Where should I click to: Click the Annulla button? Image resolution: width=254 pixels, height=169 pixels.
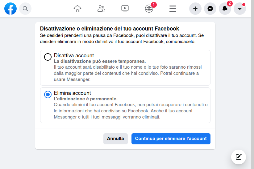tap(115, 139)
